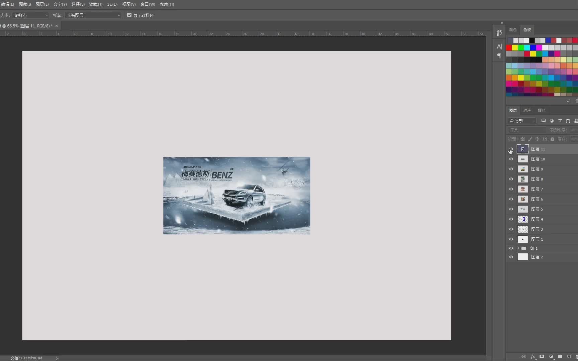This screenshot has height=361, width=578.
Task: Create a new group folder icon
Action: point(560,357)
